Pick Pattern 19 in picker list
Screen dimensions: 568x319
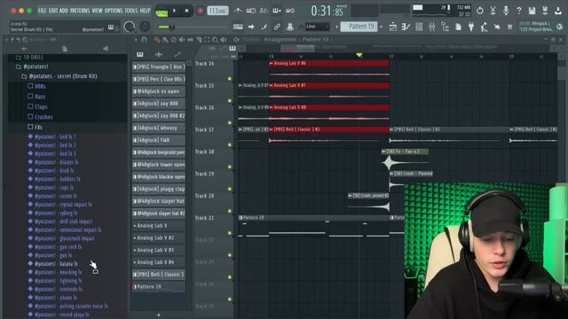coord(159,286)
